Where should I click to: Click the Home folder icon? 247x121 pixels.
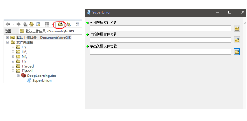[31, 24]
